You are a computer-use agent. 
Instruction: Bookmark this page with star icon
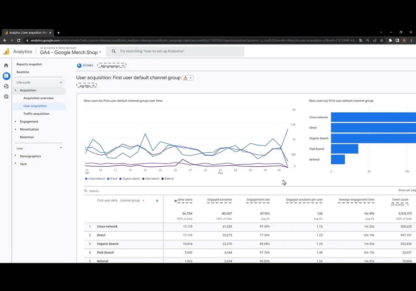pyautogui.click(x=382, y=40)
